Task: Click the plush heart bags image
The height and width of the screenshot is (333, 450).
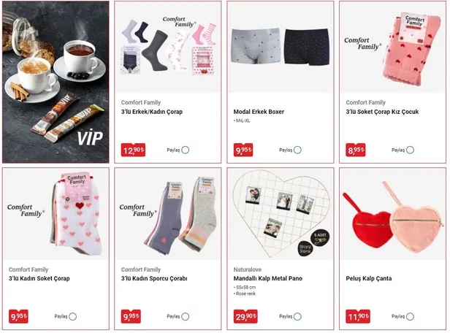Action: point(392,214)
